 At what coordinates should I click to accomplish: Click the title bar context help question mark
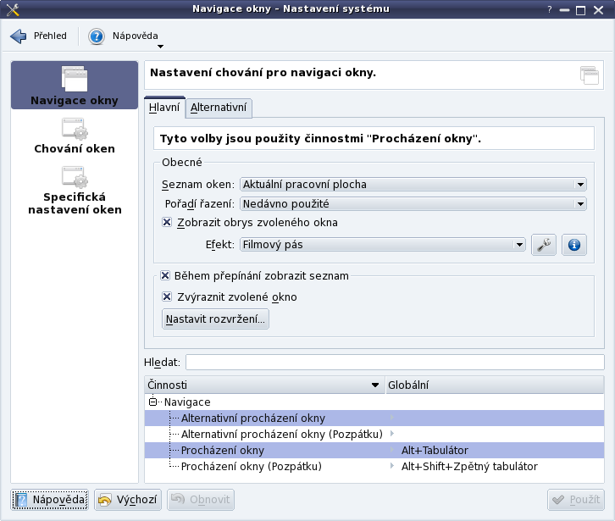550,9
